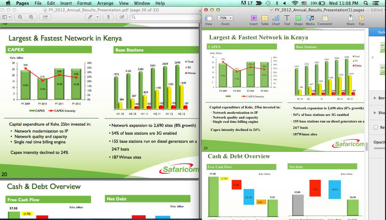
Task: Click "Capex intensity declined to 24%" in Pages
Action: point(235,130)
